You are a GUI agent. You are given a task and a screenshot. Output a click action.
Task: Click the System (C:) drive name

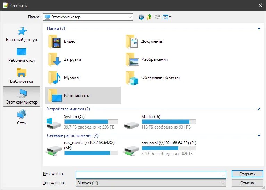tap(74, 117)
